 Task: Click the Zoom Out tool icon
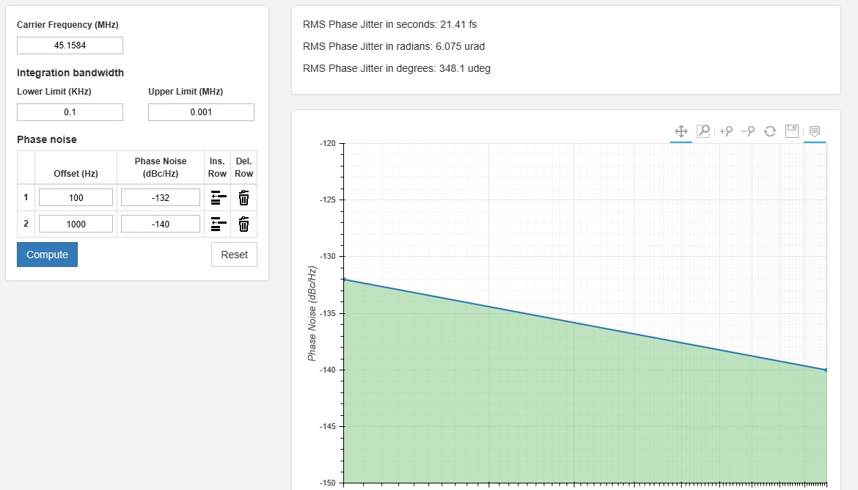click(x=747, y=131)
